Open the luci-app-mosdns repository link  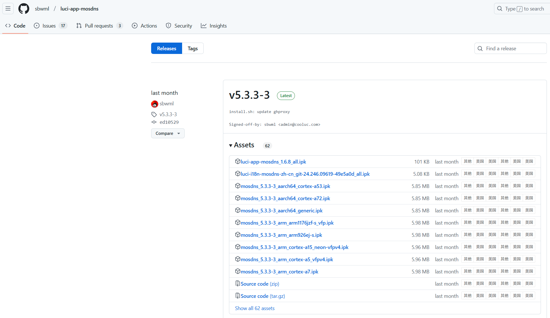point(79,9)
